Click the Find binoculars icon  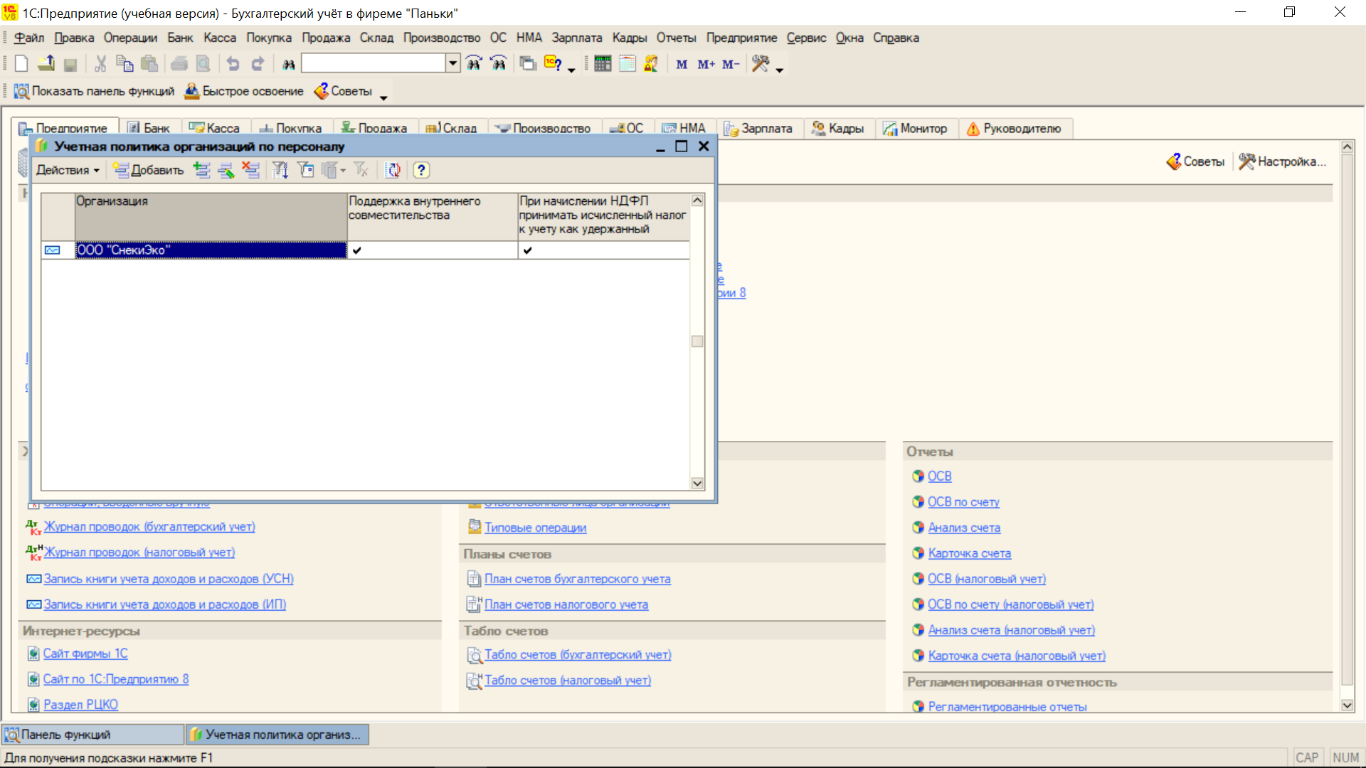point(288,65)
